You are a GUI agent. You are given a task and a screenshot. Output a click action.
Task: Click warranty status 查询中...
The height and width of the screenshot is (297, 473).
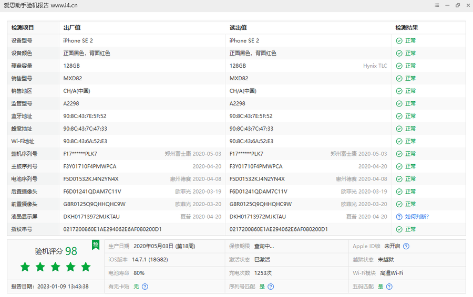pos(264,247)
